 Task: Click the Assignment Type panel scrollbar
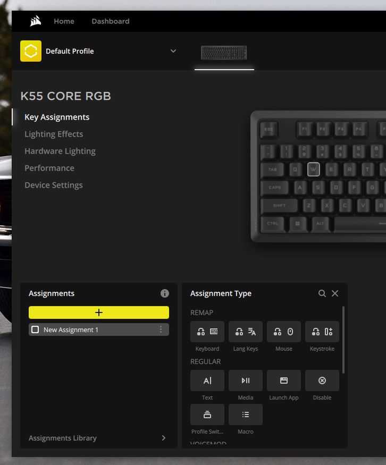343,340
